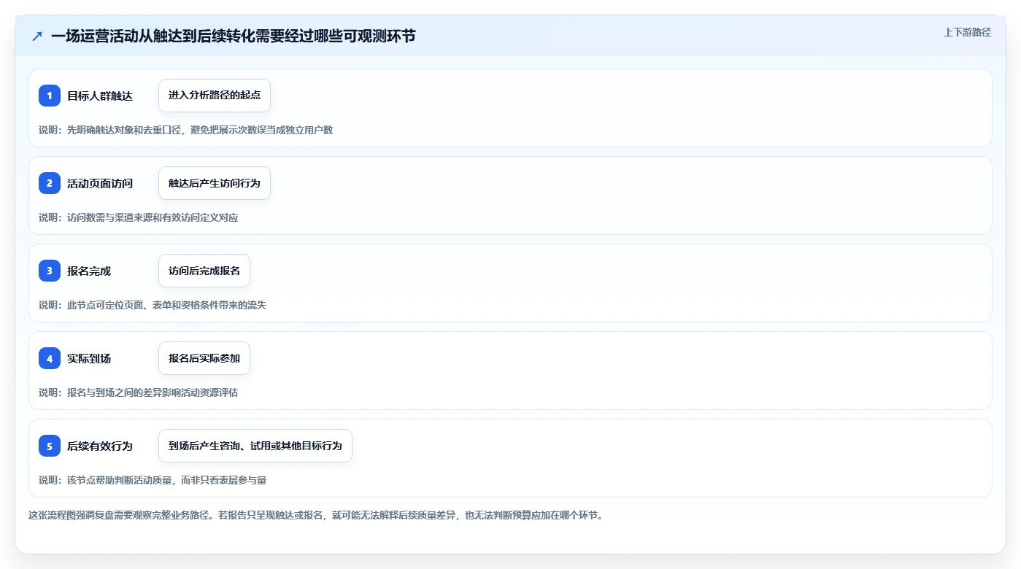Viewport: 1021px width, 569px height.
Task: Select step number 1 badge
Action: [50, 96]
